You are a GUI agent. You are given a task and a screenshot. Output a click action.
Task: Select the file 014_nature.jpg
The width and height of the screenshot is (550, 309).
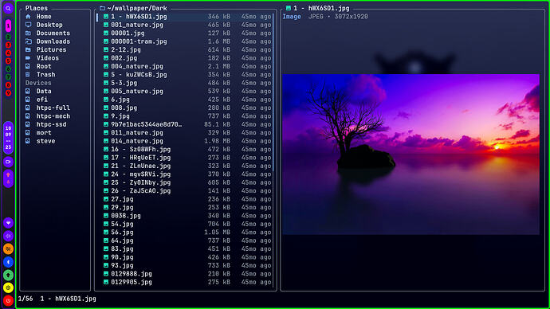[185, 141]
